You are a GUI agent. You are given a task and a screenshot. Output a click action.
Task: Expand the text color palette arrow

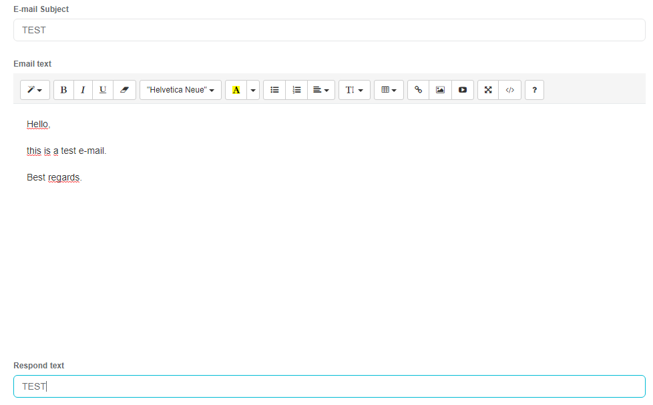coord(253,90)
